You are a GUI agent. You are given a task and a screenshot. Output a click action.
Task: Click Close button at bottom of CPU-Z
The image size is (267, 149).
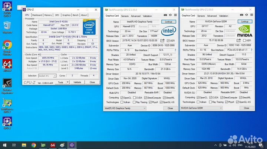tap(92, 82)
